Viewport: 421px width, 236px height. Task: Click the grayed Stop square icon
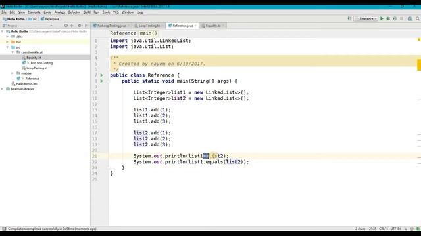click(x=401, y=19)
